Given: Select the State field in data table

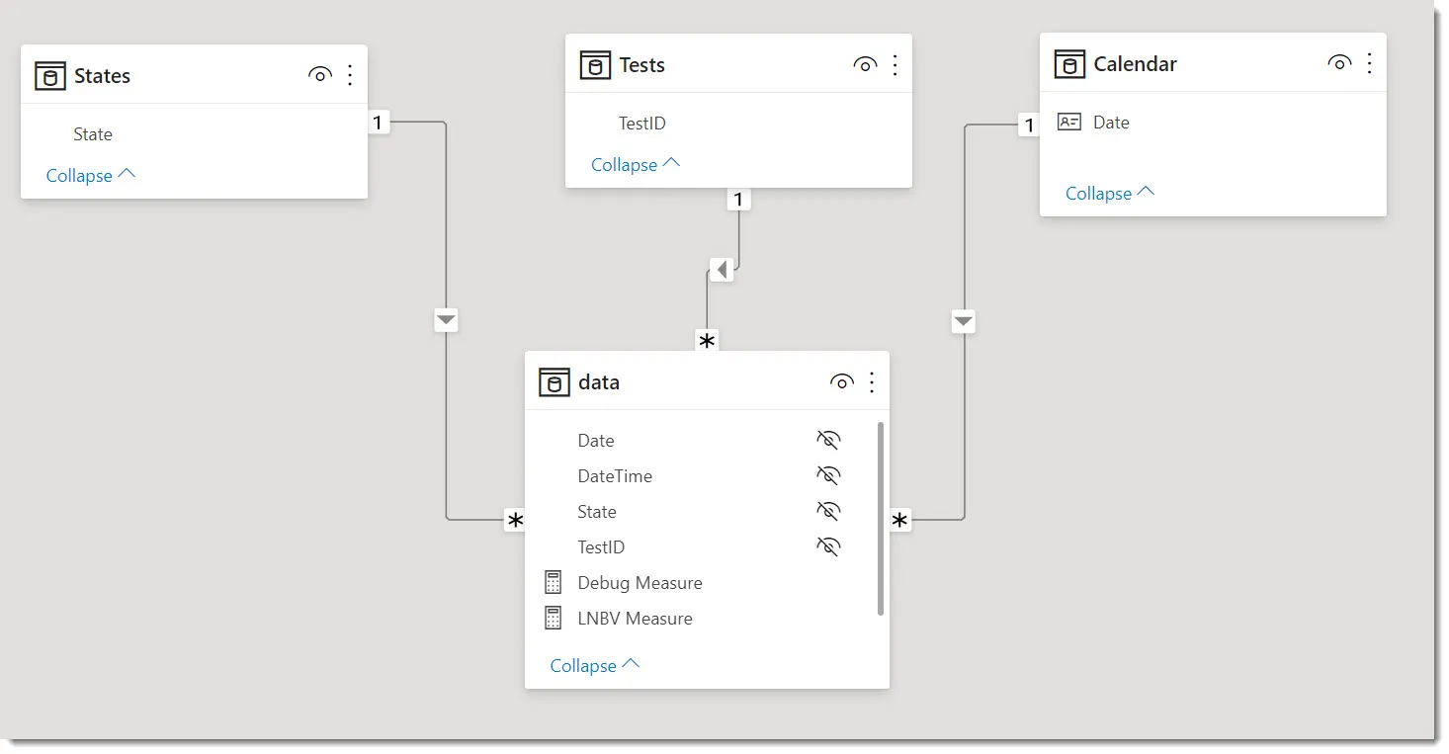Looking at the screenshot, I should (597, 512).
